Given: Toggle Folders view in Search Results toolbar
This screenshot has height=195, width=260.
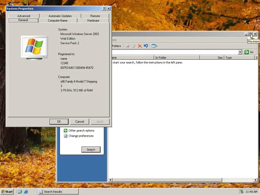Looking at the screenshot, I should click(x=116, y=46).
